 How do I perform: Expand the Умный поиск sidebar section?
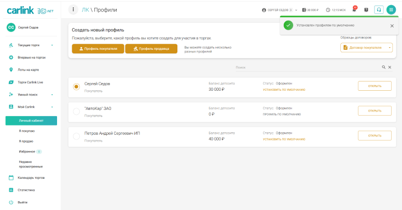pyautogui.click(x=52, y=94)
